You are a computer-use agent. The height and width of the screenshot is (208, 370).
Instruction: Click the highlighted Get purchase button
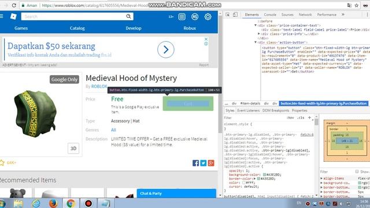[x=188, y=103]
